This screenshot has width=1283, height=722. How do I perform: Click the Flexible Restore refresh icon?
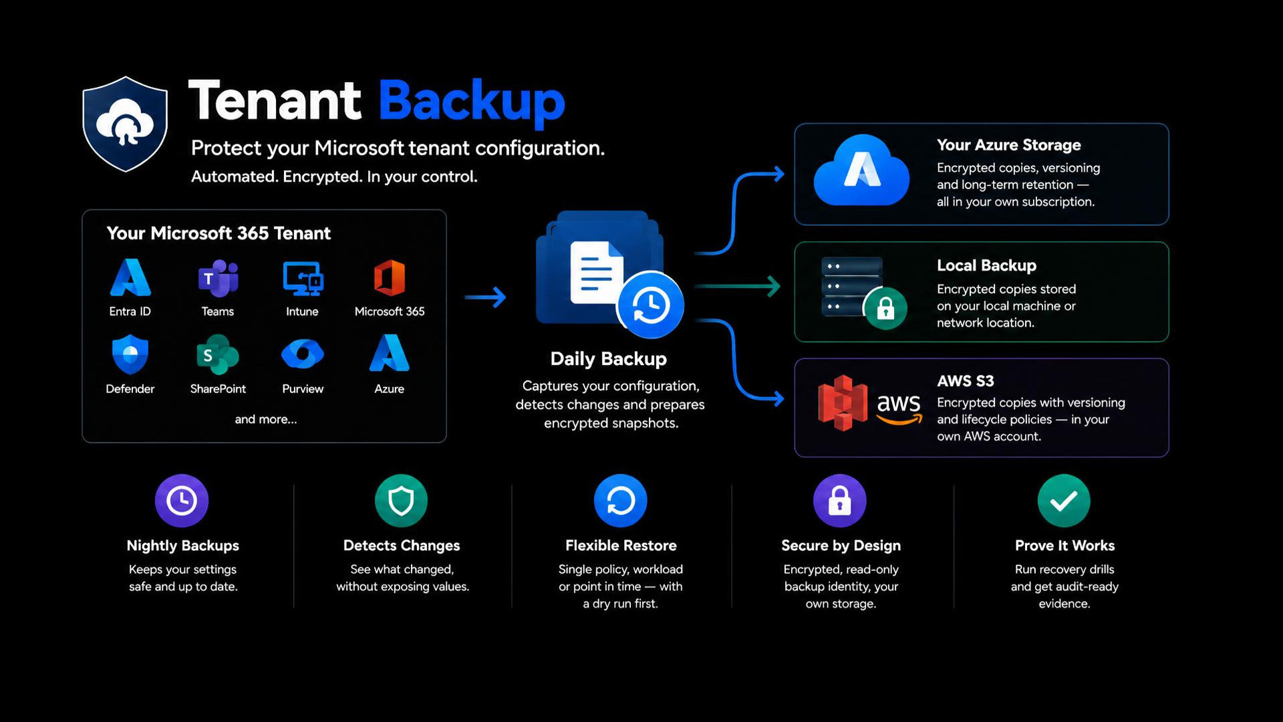coord(621,501)
